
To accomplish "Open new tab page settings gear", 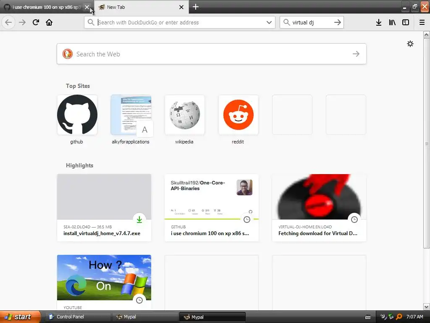I will coord(410,44).
